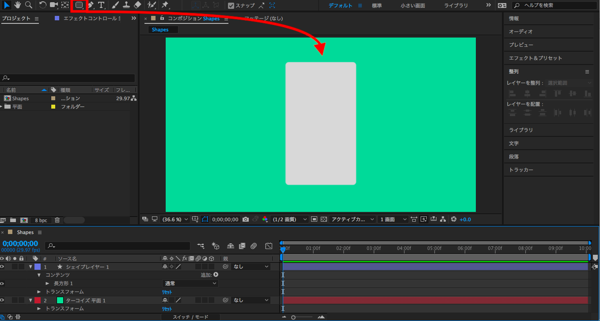The image size is (600, 321).
Task: Hide シェイプレイヤー 1 with eye toggle
Action: click(x=2, y=267)
